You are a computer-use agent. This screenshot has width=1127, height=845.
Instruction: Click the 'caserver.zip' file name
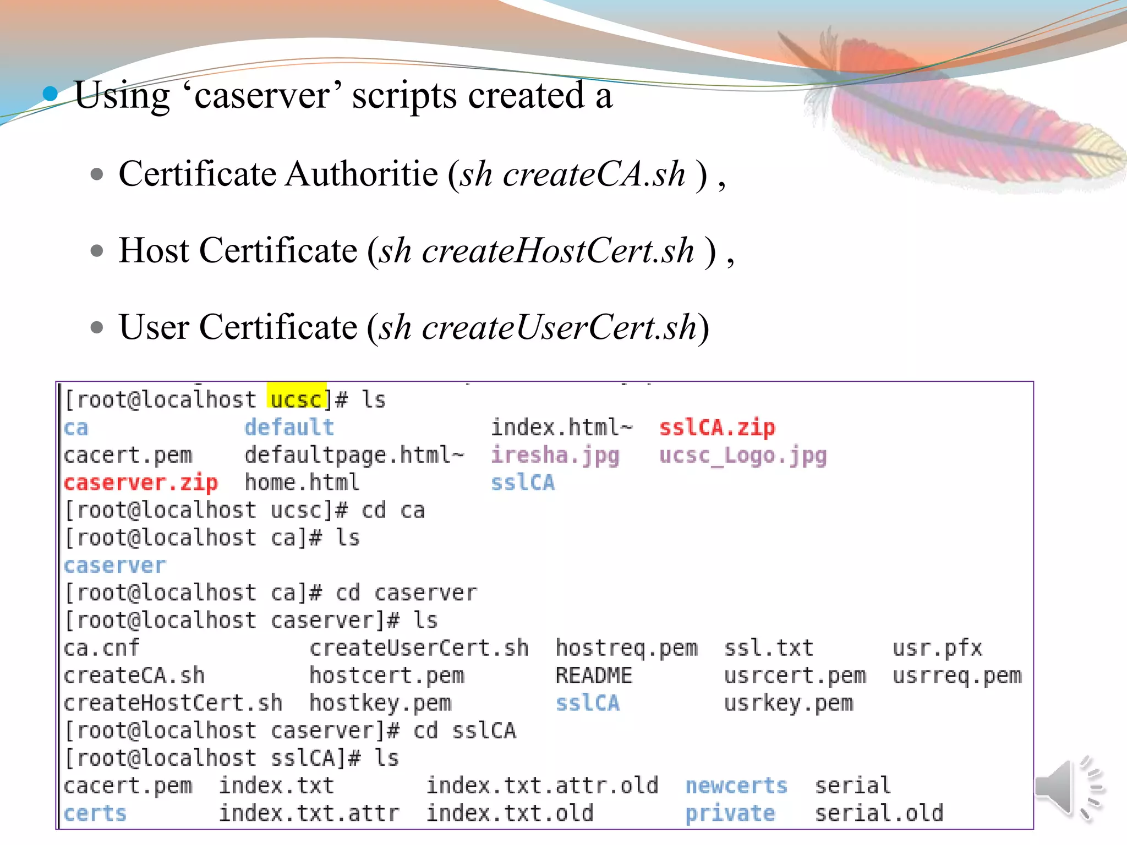pyautogui.click(x=141, y=482)
